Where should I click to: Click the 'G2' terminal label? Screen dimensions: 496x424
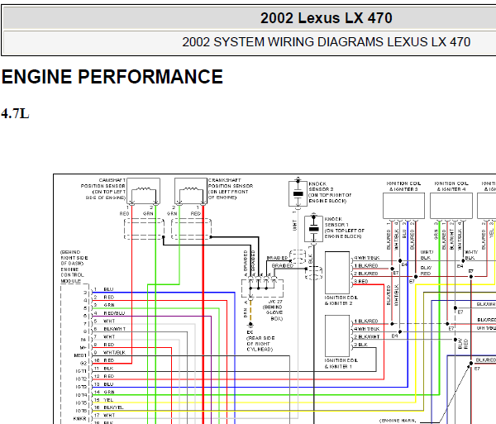pos(83,364)
